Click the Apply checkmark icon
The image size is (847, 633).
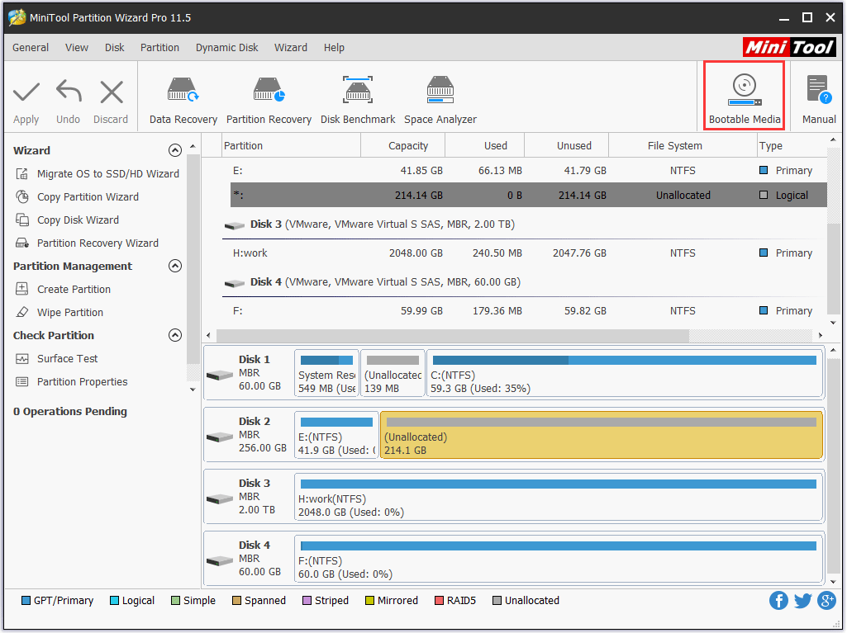[26, 92]
